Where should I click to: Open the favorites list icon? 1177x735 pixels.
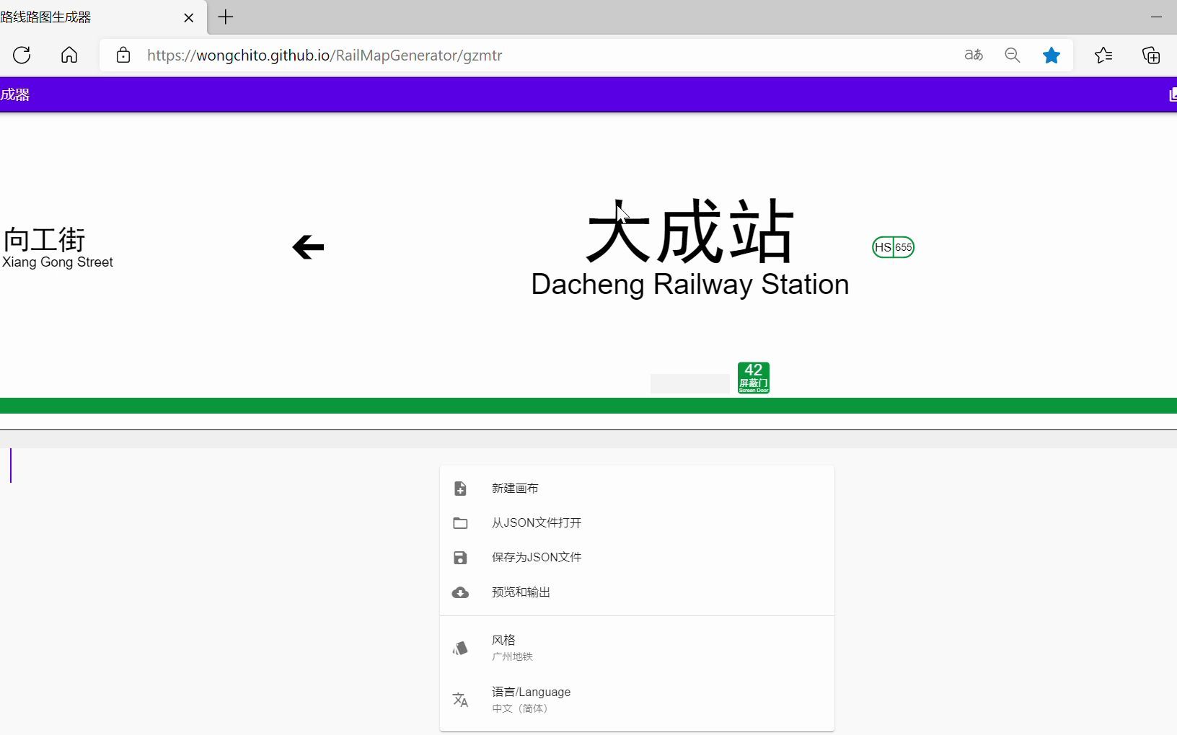tap(1103, 55)
